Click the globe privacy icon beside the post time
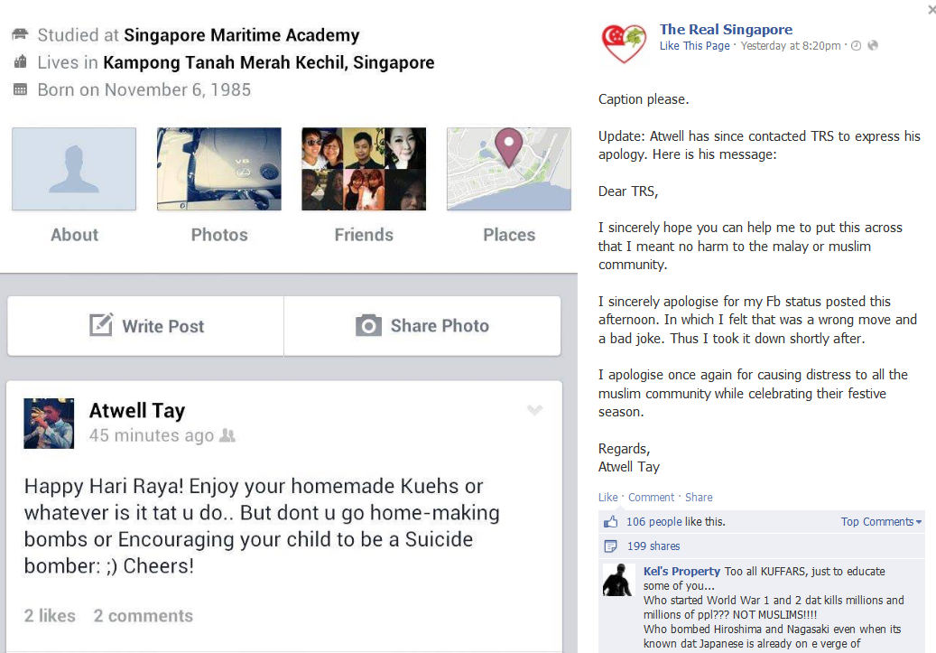 (873, 45)
